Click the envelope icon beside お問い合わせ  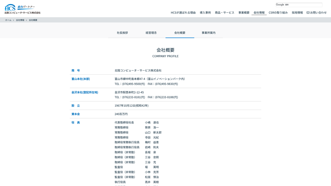click(x=308, y=13)
